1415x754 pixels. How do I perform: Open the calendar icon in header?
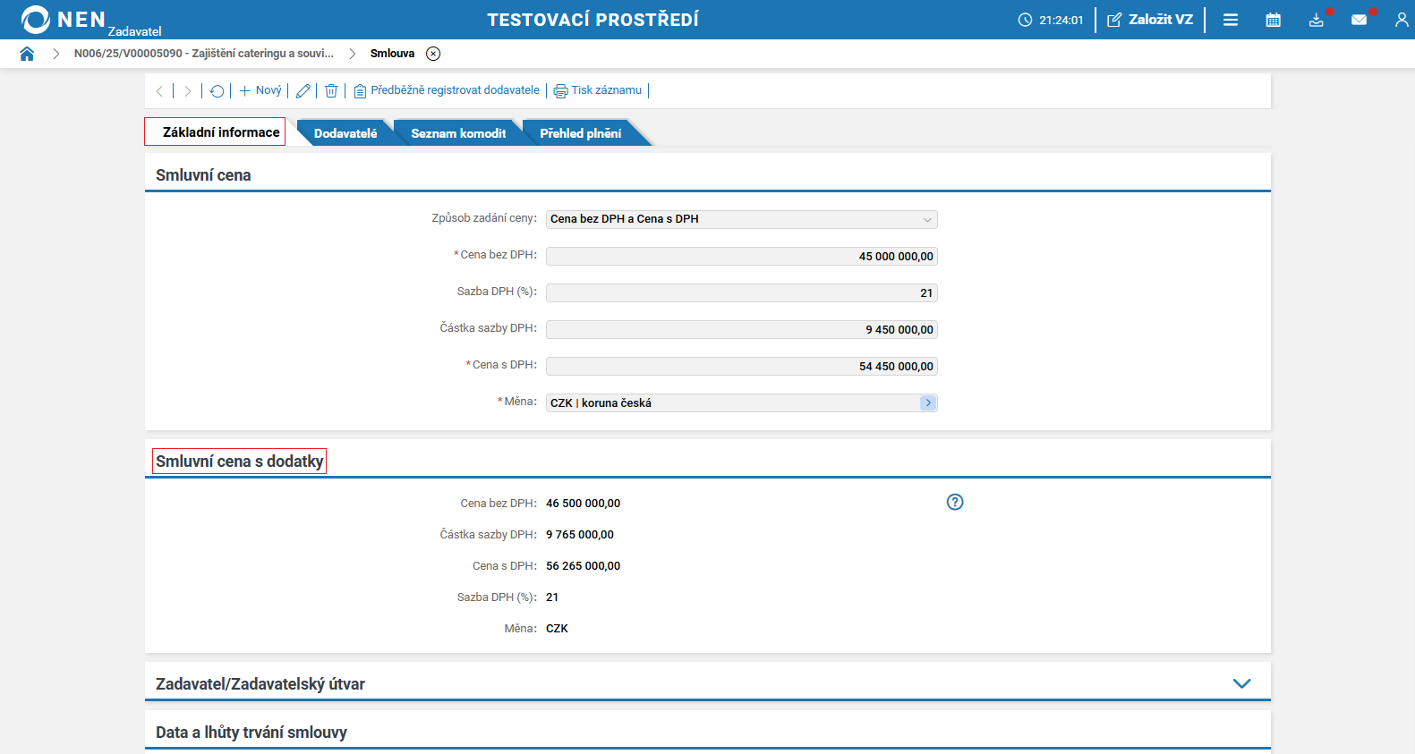coord(1273,20)
